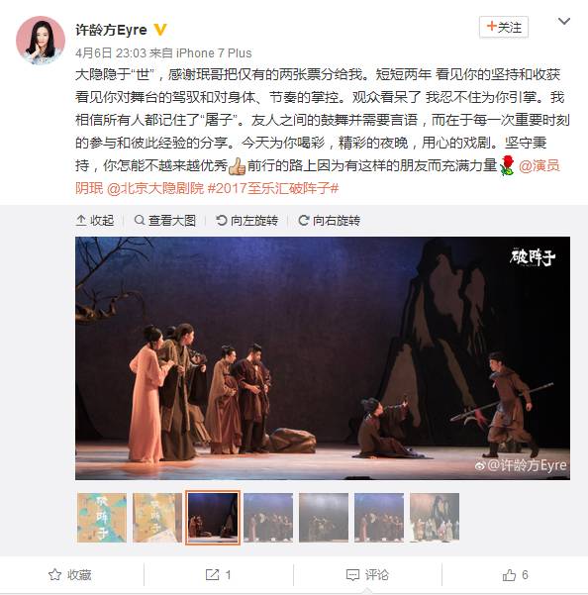Rotate the photo left with 向左旋转
The height and width of the screenshot is (595, 588).
point(246,221)
